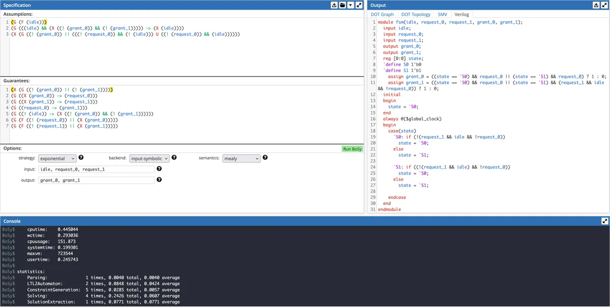Expand the Specification panel to fullscreen
610x307 pixels.
[x=358, y=5]
